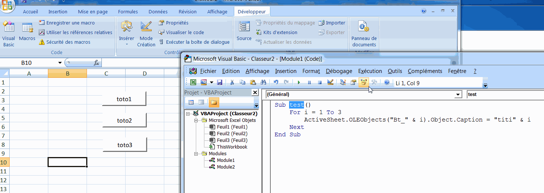
Task: Open the Name Box dropdown arrow
Action: pos(60,63)
